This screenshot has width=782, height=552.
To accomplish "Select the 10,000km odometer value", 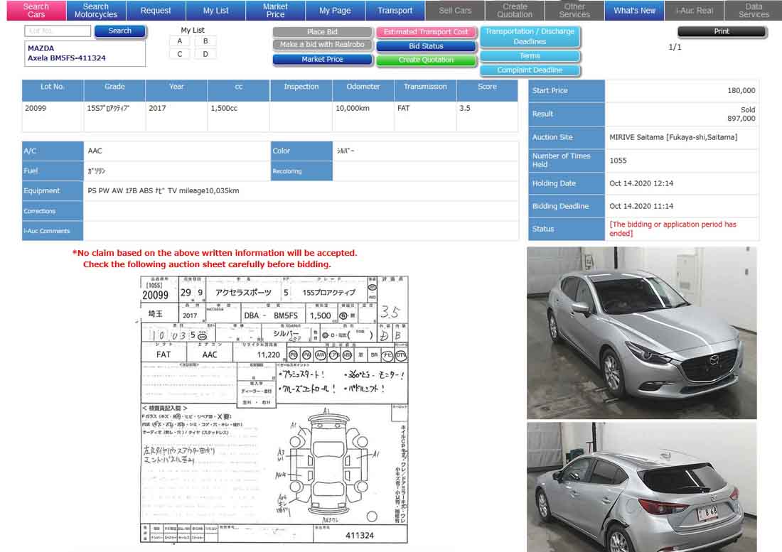I will (x=353, y=108).
